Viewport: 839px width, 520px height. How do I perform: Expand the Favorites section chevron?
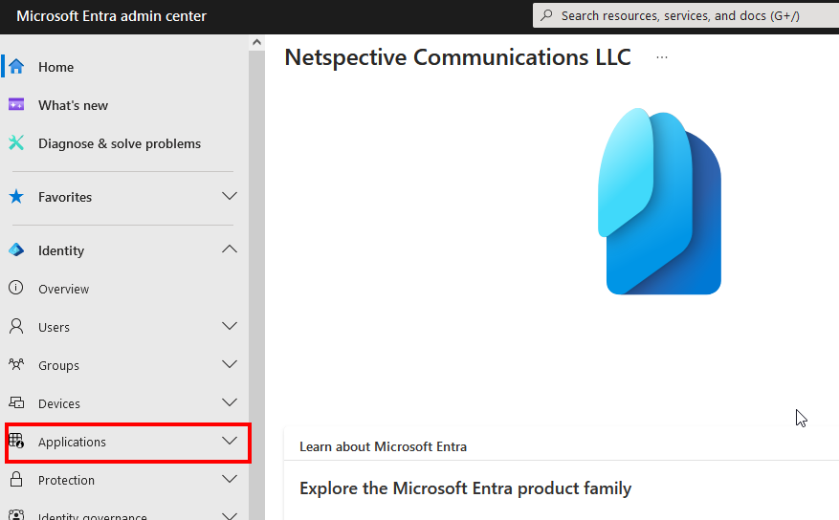click(x=230, y=197)
